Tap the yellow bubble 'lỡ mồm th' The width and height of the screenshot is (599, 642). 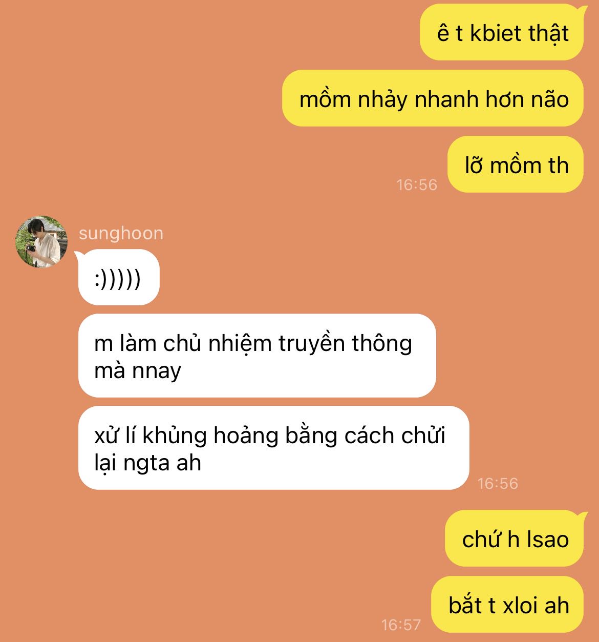516,164
